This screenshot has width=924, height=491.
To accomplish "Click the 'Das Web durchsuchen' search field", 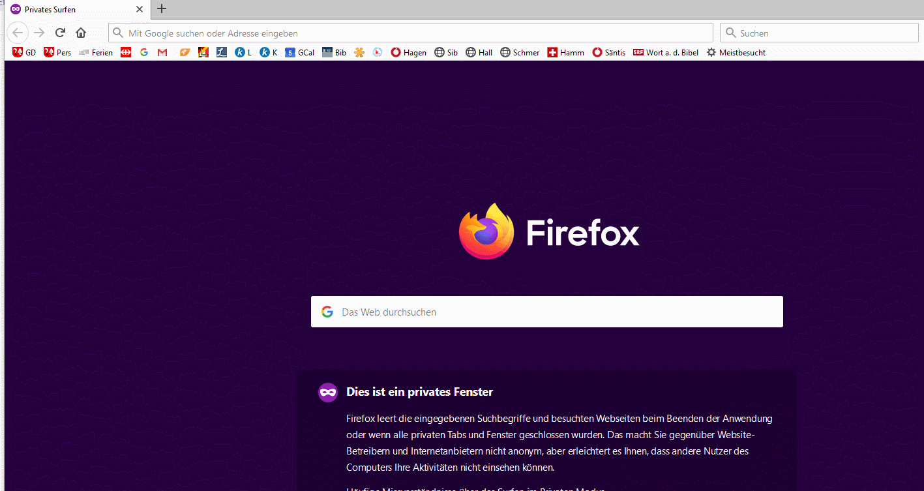I will (546, 312).
